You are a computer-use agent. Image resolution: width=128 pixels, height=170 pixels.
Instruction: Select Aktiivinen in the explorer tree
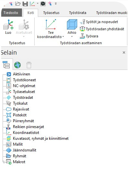pos(21,74)
